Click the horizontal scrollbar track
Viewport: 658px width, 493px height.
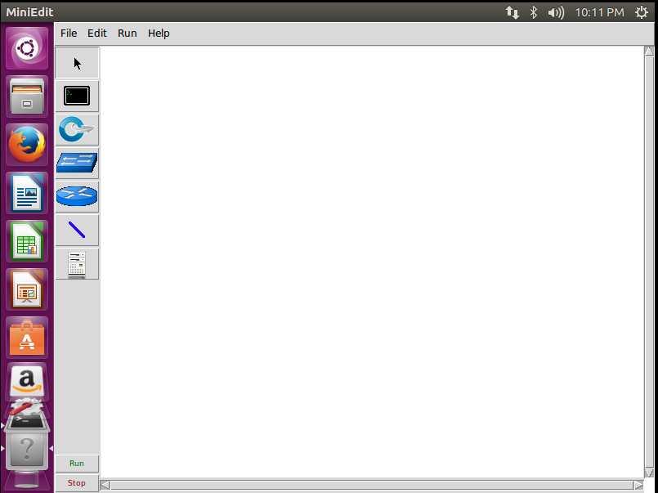coord(372,486)
